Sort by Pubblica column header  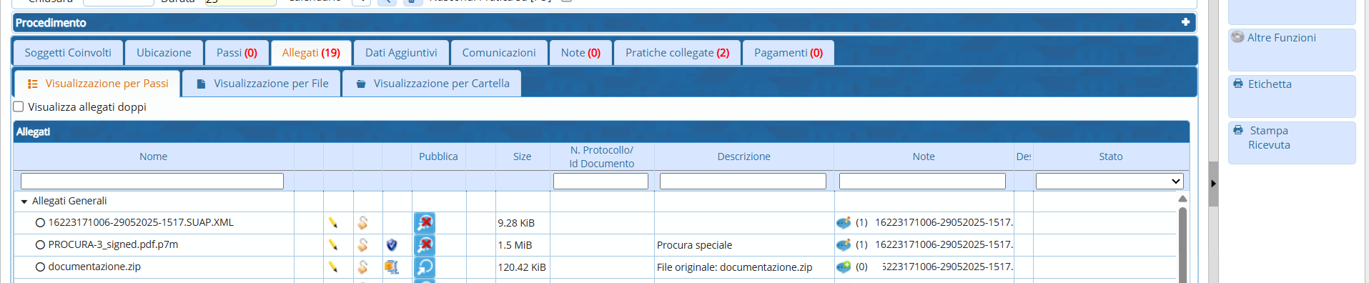[438, 157]
